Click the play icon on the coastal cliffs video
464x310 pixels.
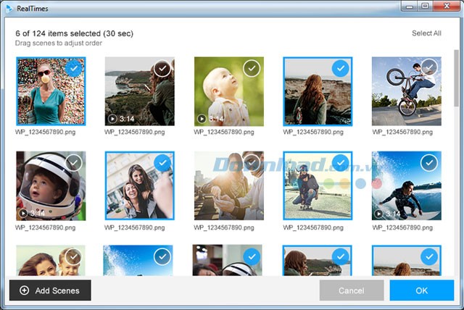(x=112, y=118)
